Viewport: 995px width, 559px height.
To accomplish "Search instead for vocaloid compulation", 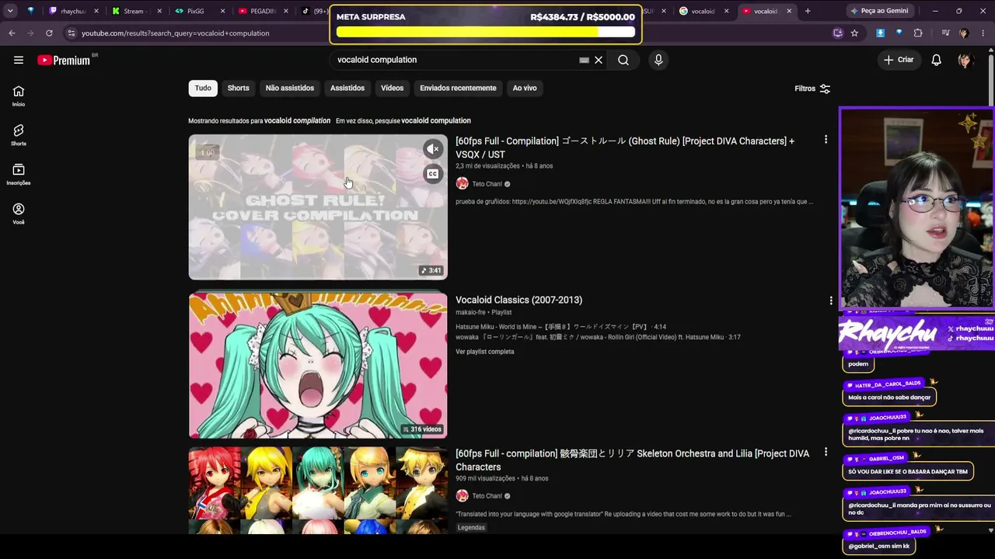I will (x=436, y=121).
